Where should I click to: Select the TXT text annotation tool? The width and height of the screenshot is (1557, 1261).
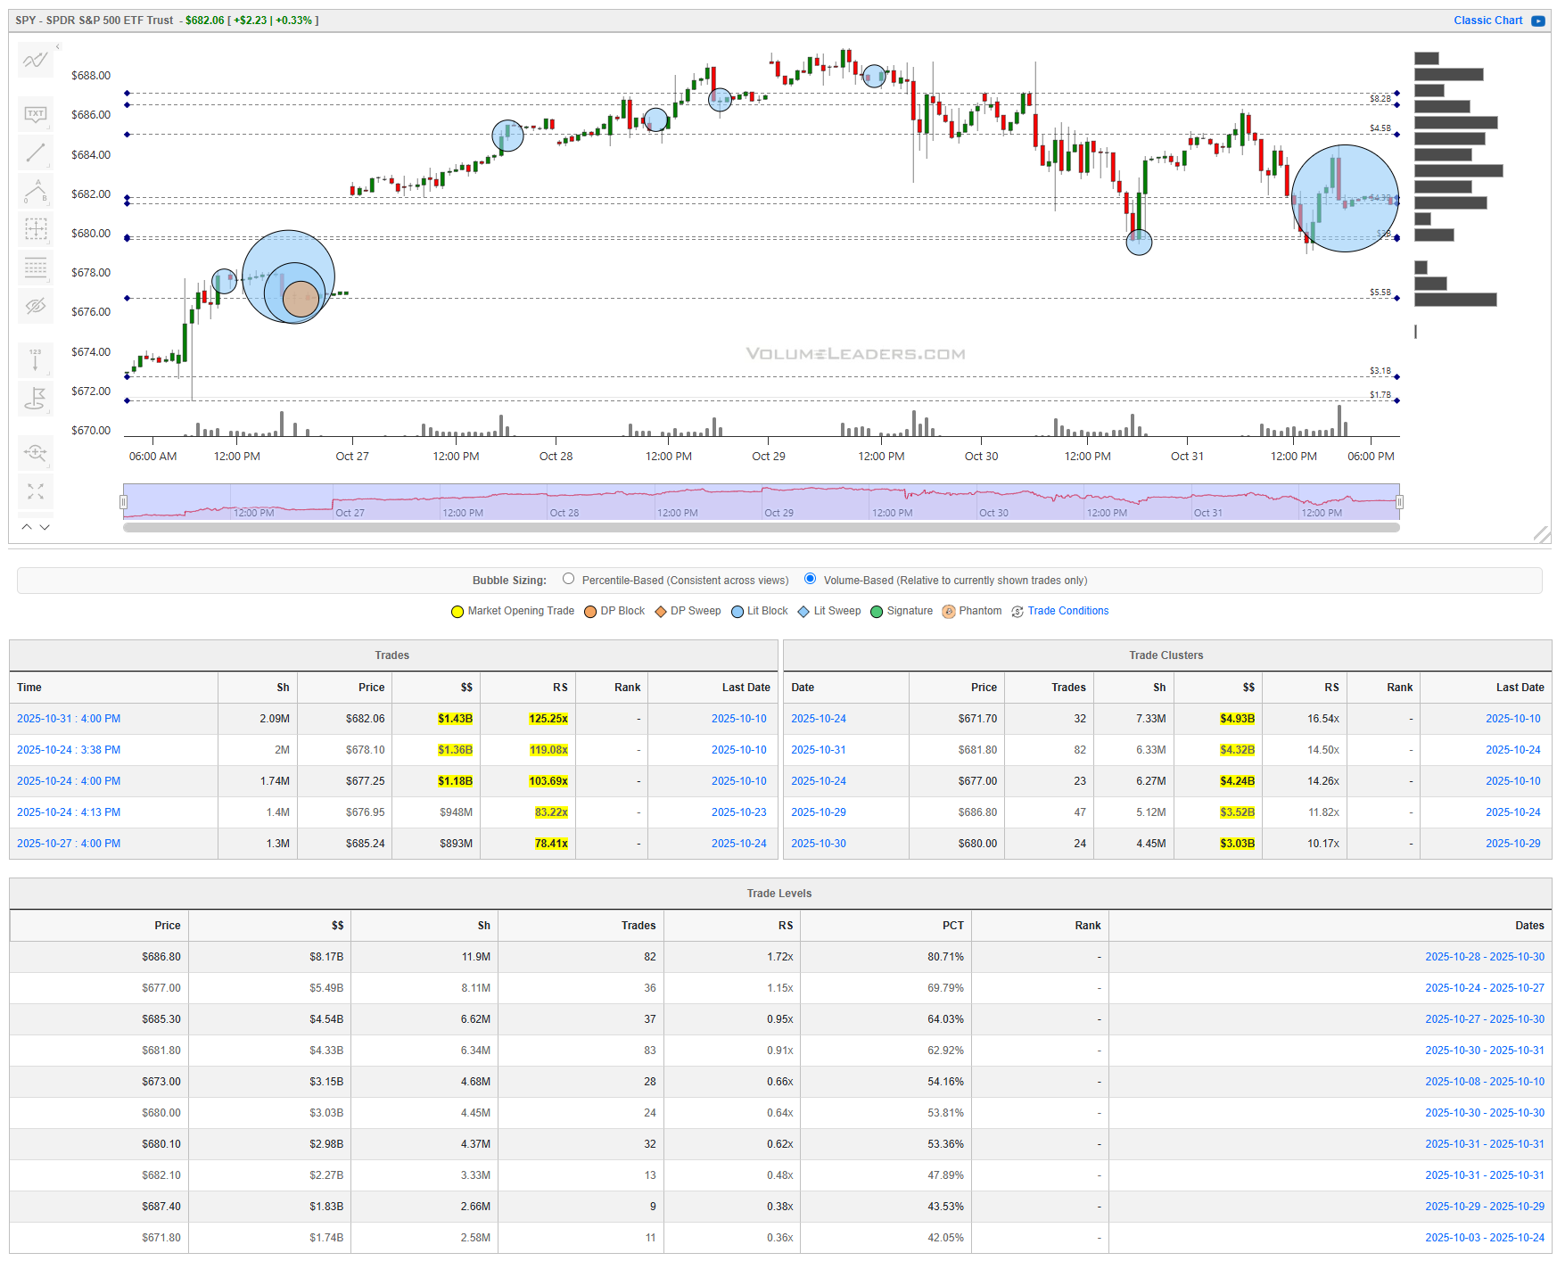coord(36,113)
